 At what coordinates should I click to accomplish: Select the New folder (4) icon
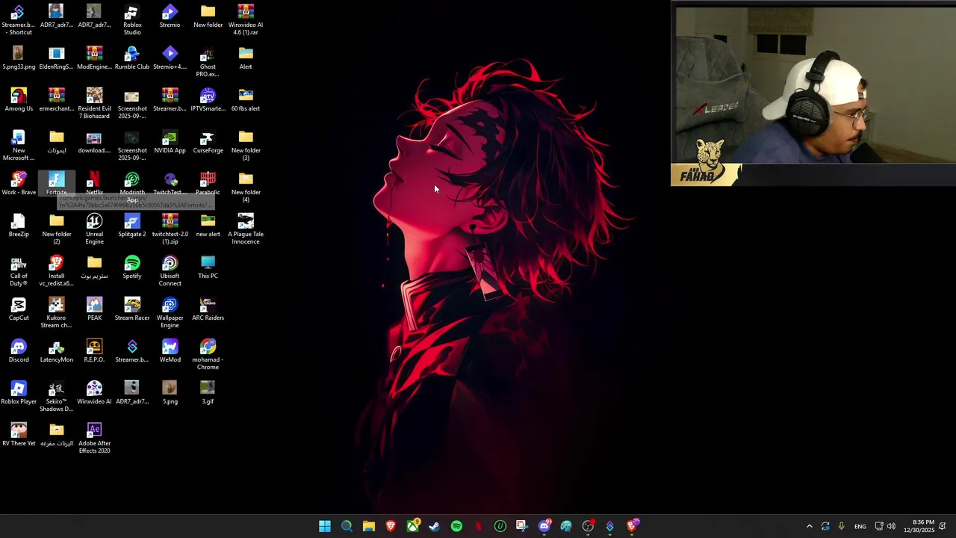point(246,187)
